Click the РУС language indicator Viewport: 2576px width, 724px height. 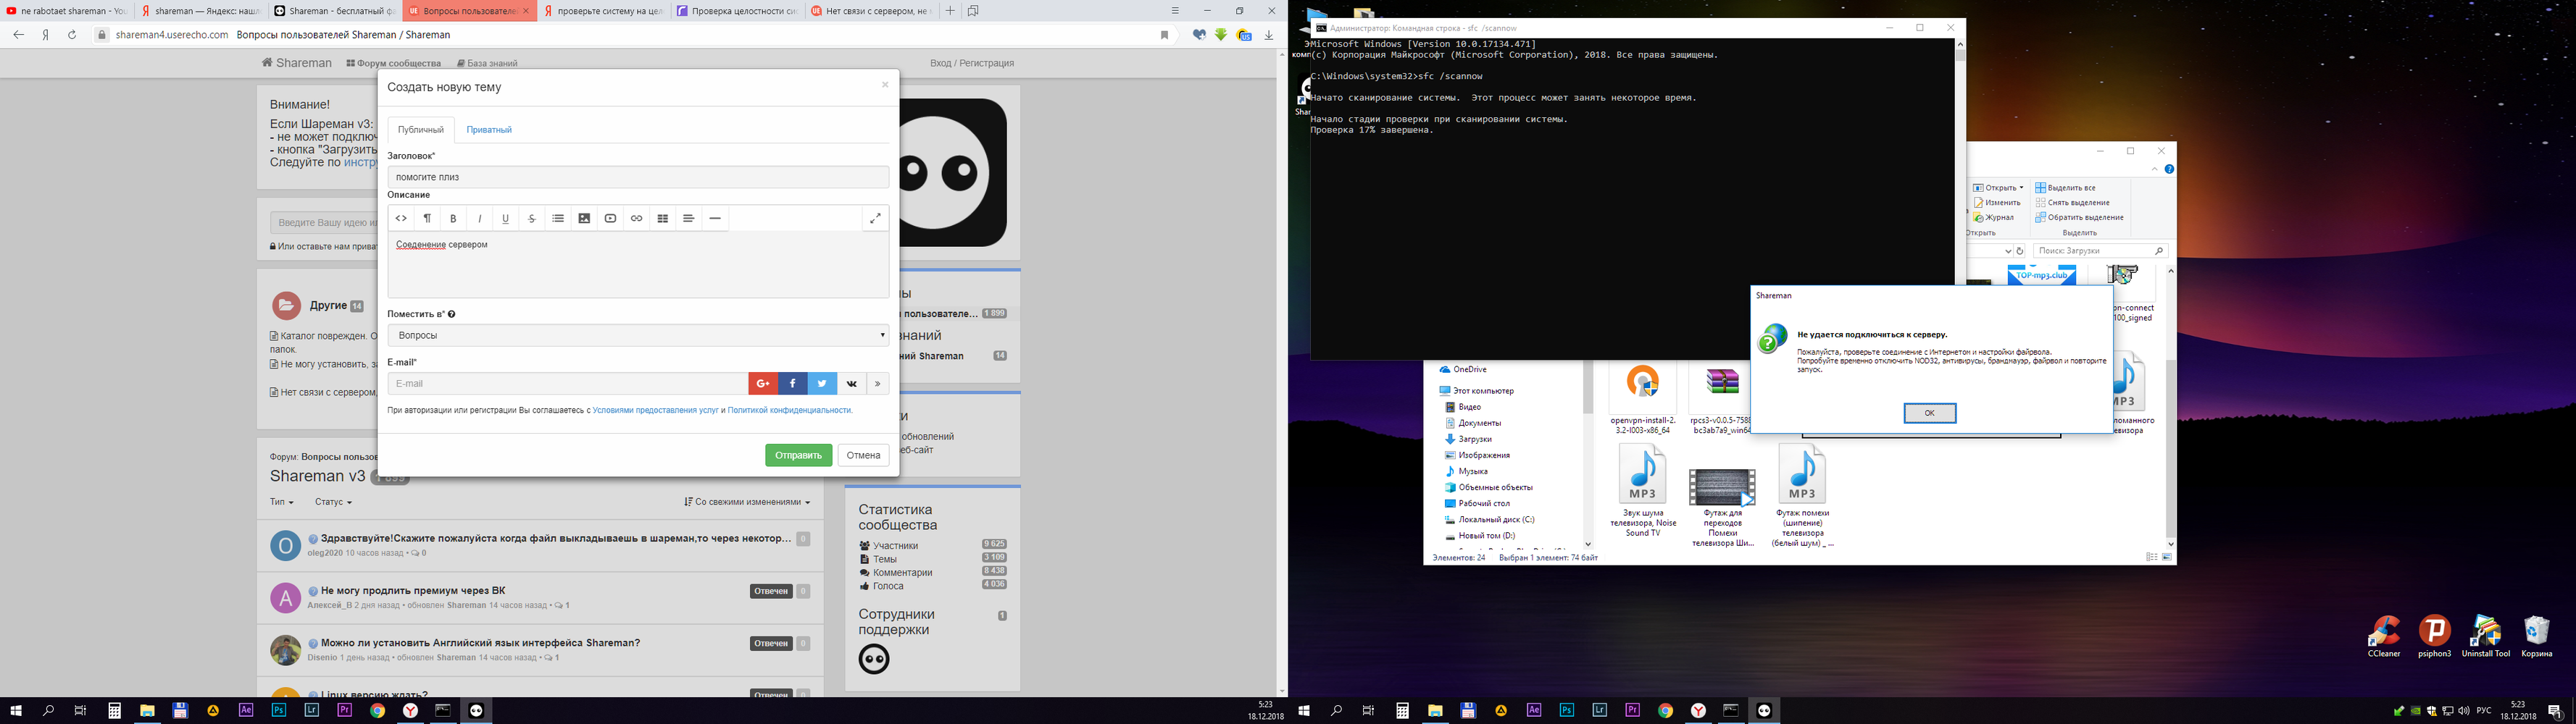[2484, 711]
